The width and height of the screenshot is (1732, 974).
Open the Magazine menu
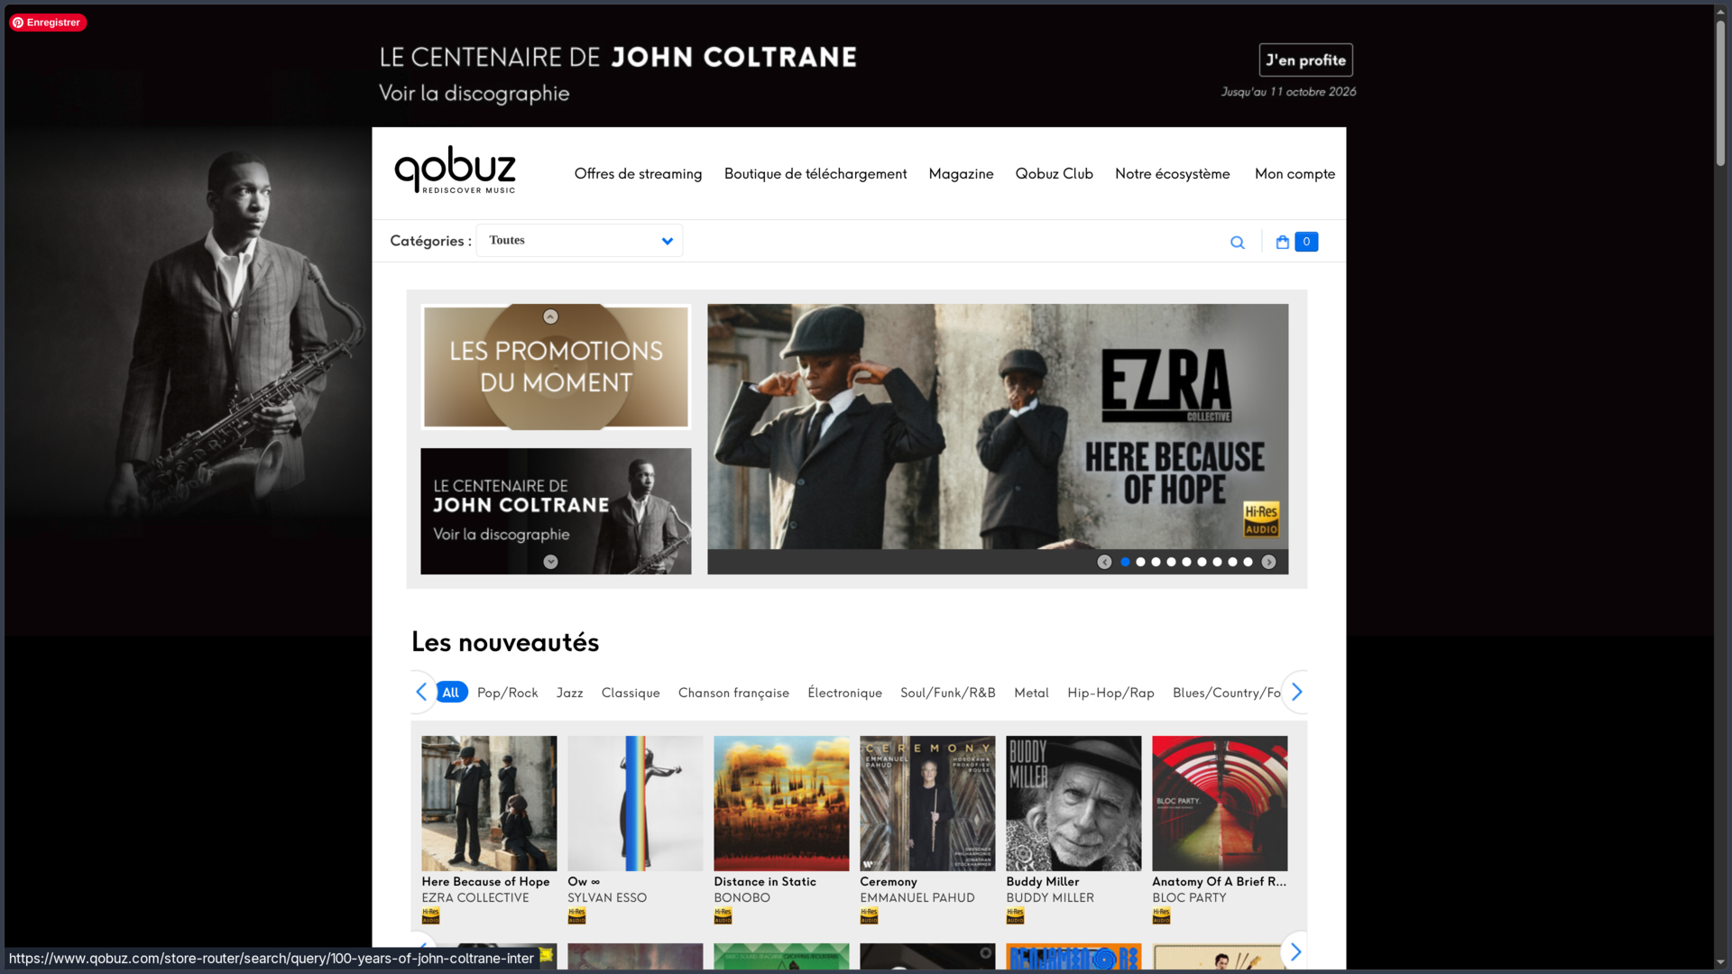[961, 174]
